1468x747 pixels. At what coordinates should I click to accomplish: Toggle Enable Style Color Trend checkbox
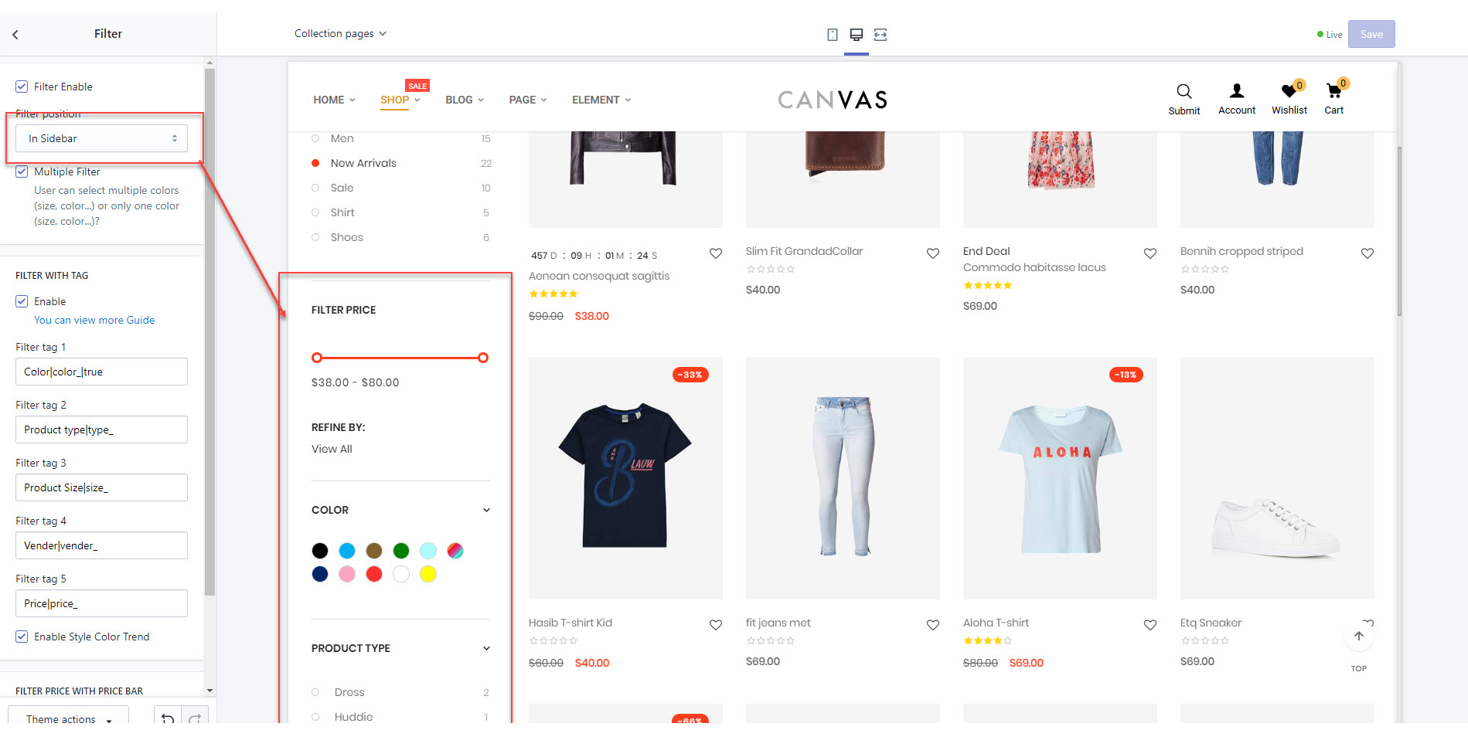click(22, 637)
